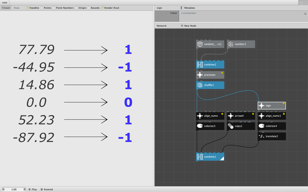Switch to the Viewer tab

tap(6, 8)
